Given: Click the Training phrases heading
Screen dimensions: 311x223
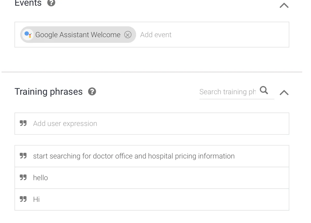Looking at the screenshot, I should [49, 92].
